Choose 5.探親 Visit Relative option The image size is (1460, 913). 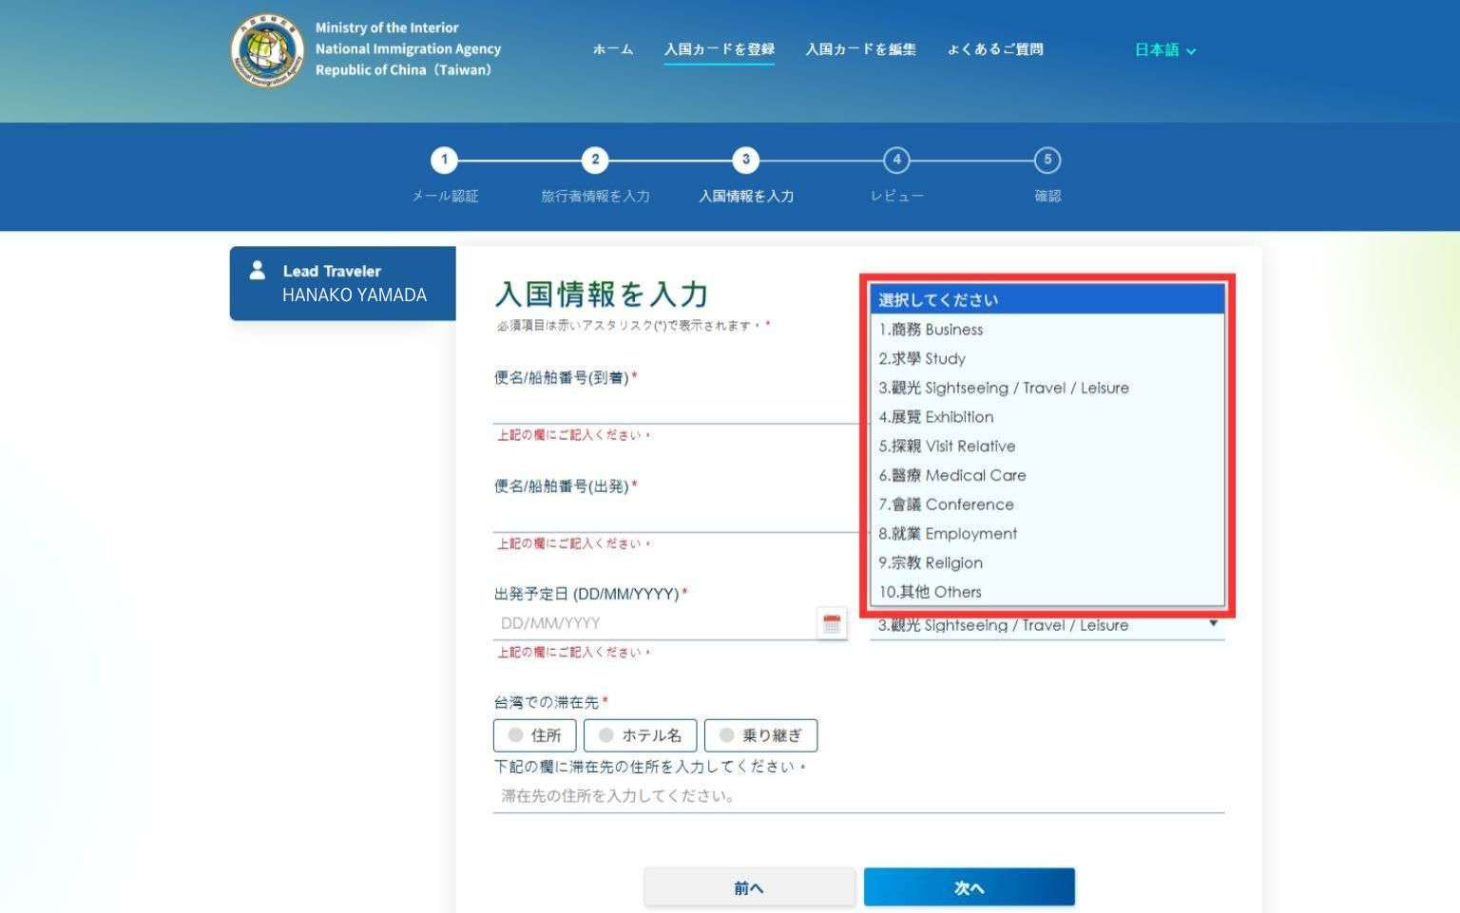(x=947, y=447)
